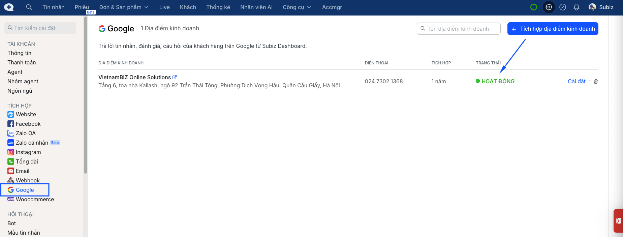Click the search magnifier icon in top bar
The image size is (623, 237).
pos(29,7)
